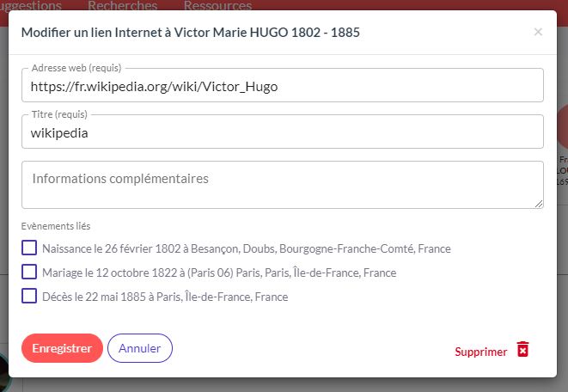
Task: Click the Informations complémentaires text area
Action: [x=283, y=185]
